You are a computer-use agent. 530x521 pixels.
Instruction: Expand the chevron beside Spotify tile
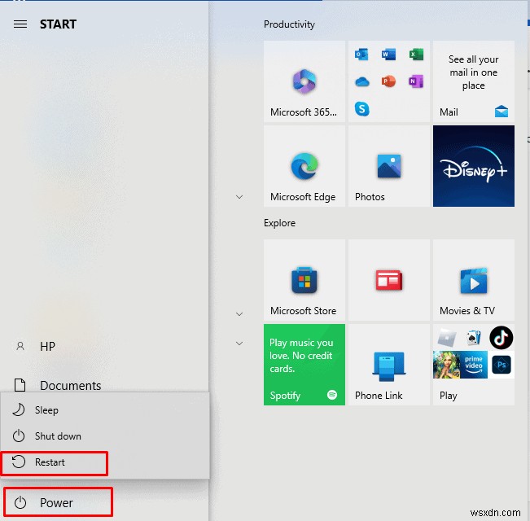(239, 344)
